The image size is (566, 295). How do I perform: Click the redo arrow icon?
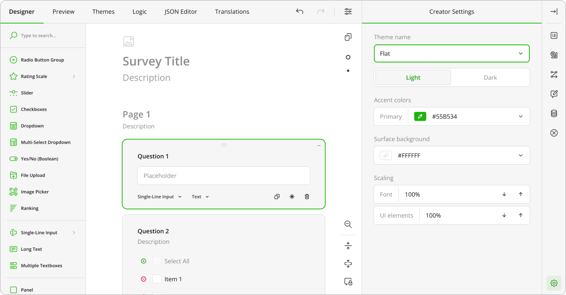coord(321,11)
